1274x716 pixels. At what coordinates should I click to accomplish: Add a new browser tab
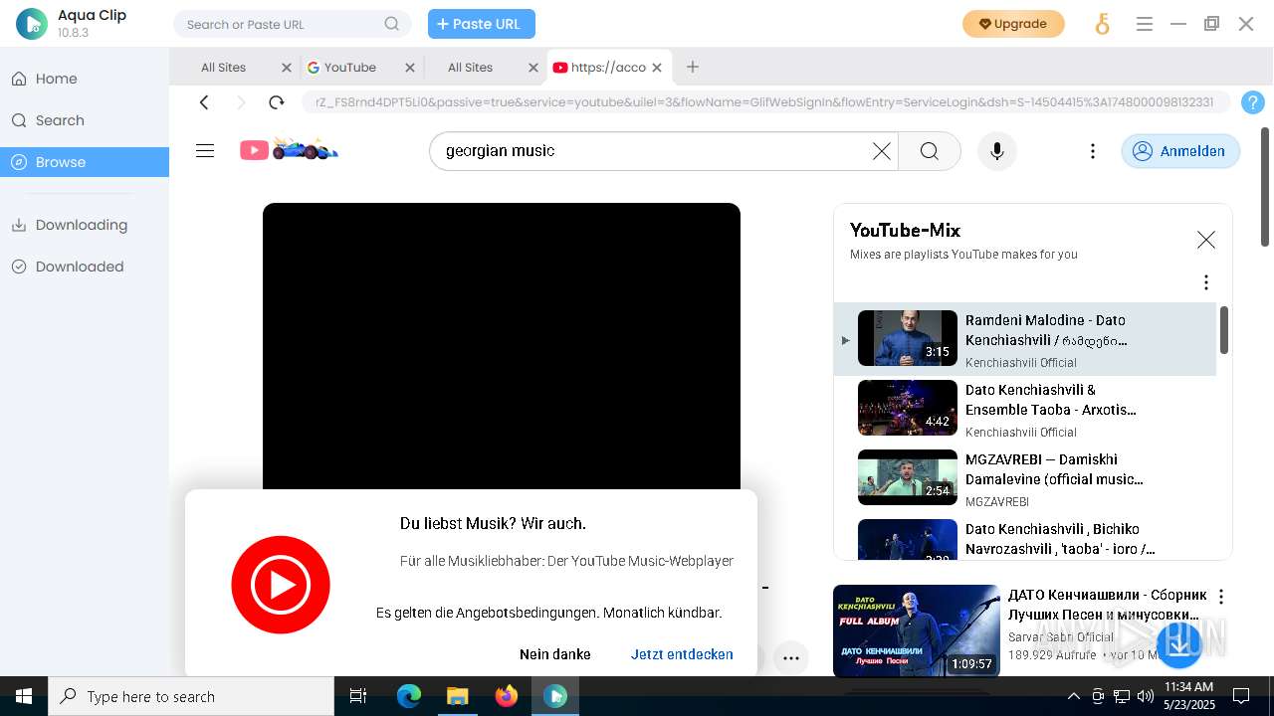[693, 67]
